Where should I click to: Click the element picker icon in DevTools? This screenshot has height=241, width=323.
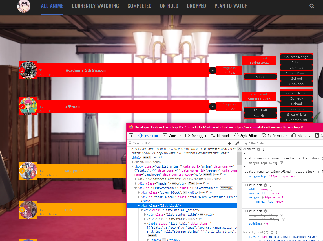tap(131, 135)
